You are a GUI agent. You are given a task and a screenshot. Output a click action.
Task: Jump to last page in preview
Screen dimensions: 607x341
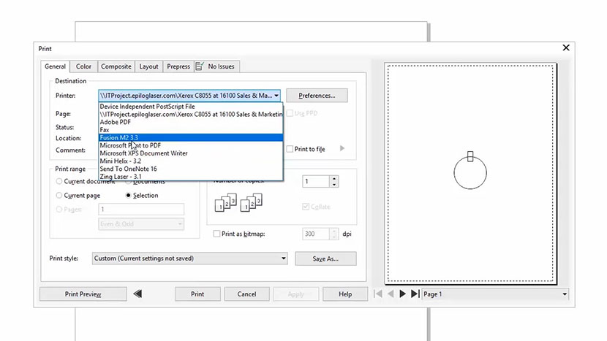click(x=415, y=294)
